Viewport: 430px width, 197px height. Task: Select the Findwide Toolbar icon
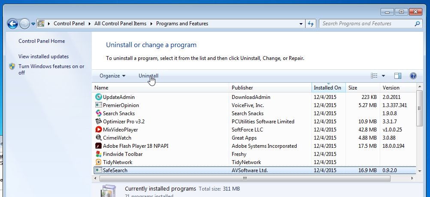point(98,154)
